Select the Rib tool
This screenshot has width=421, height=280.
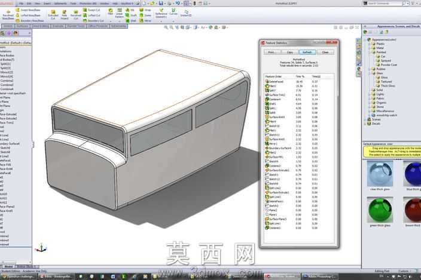(x=130, y=10)
